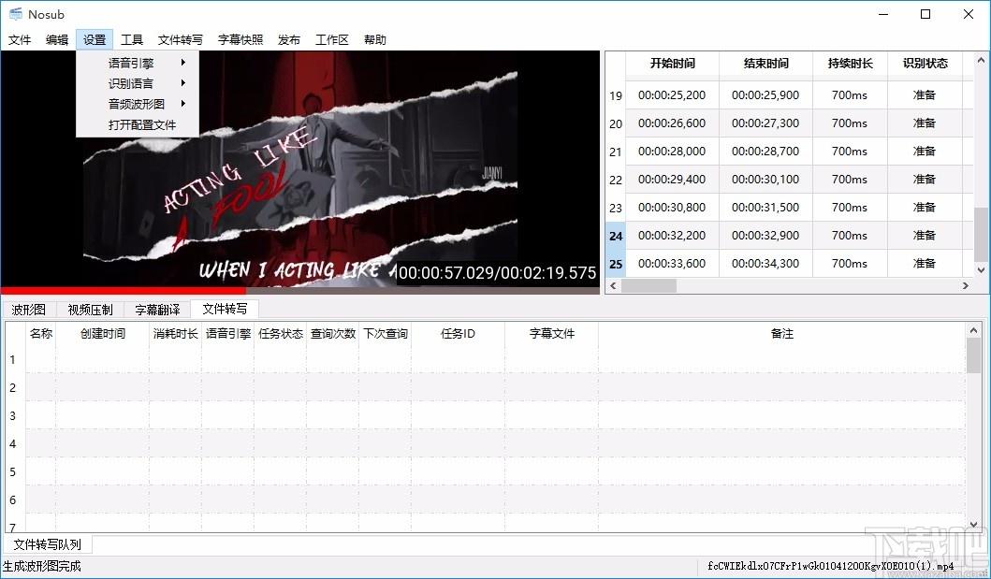Select subtitle row number 22
This screenshot has height=579, width=991.
point(616,180)
